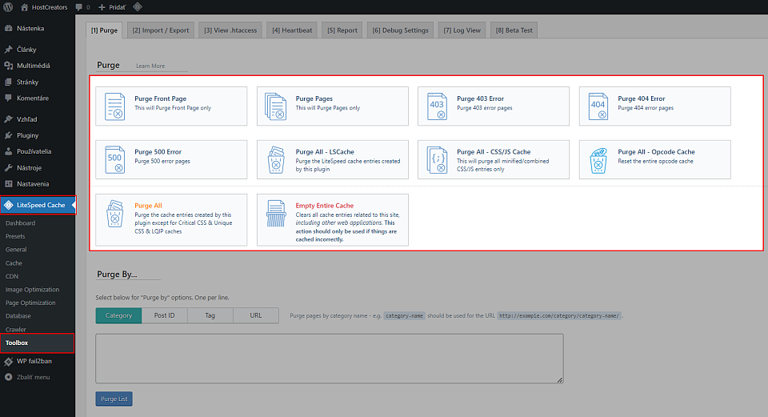This screenshot has height=417, width=768.
Task: Select the Category purge-by option
Action: [118, 315]
